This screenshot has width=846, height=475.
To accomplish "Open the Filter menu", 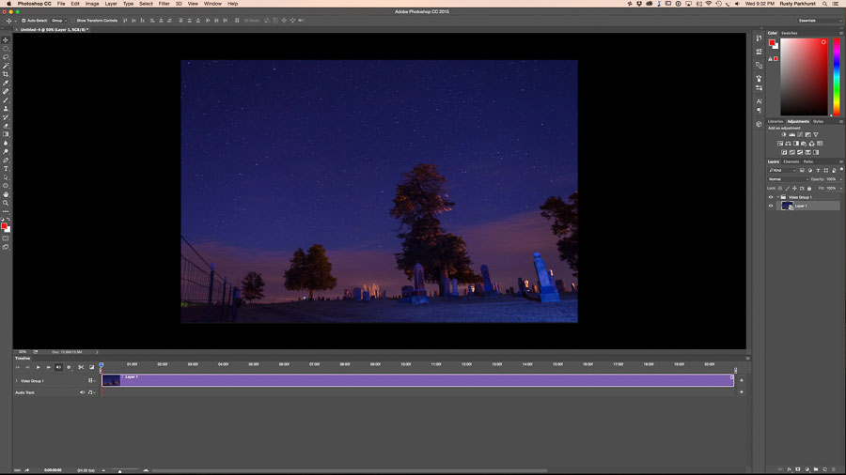I will click(x=164, y=4).
